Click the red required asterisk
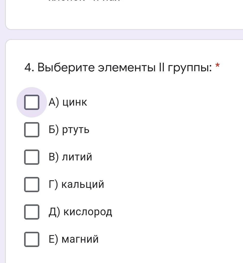 coord(217,66)
